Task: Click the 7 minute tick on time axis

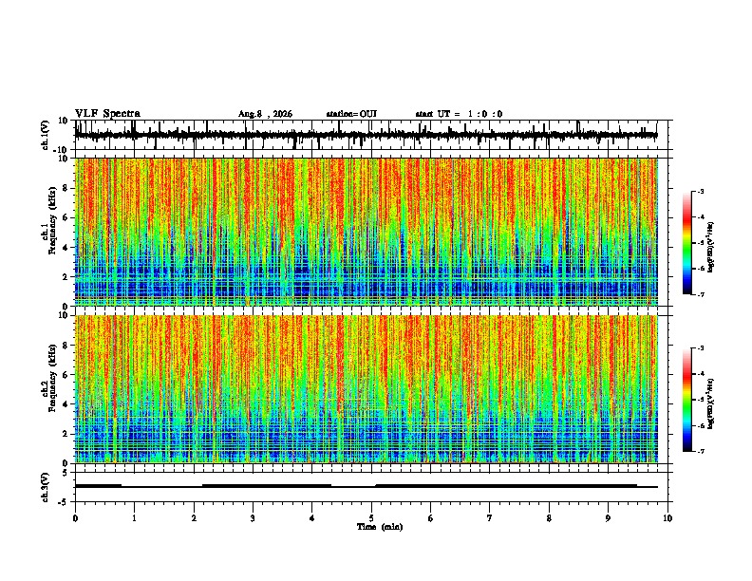Action: point(490,518)
